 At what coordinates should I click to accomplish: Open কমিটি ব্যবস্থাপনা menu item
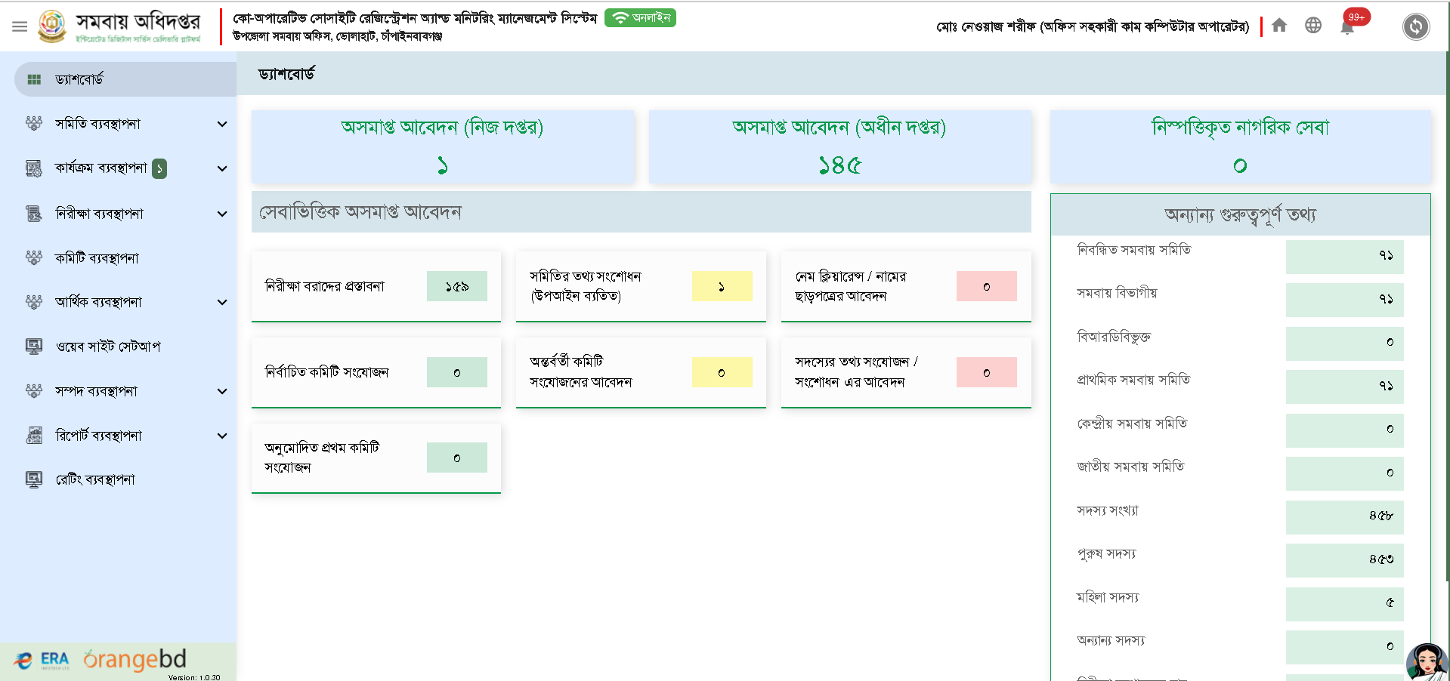pos(97,258)
